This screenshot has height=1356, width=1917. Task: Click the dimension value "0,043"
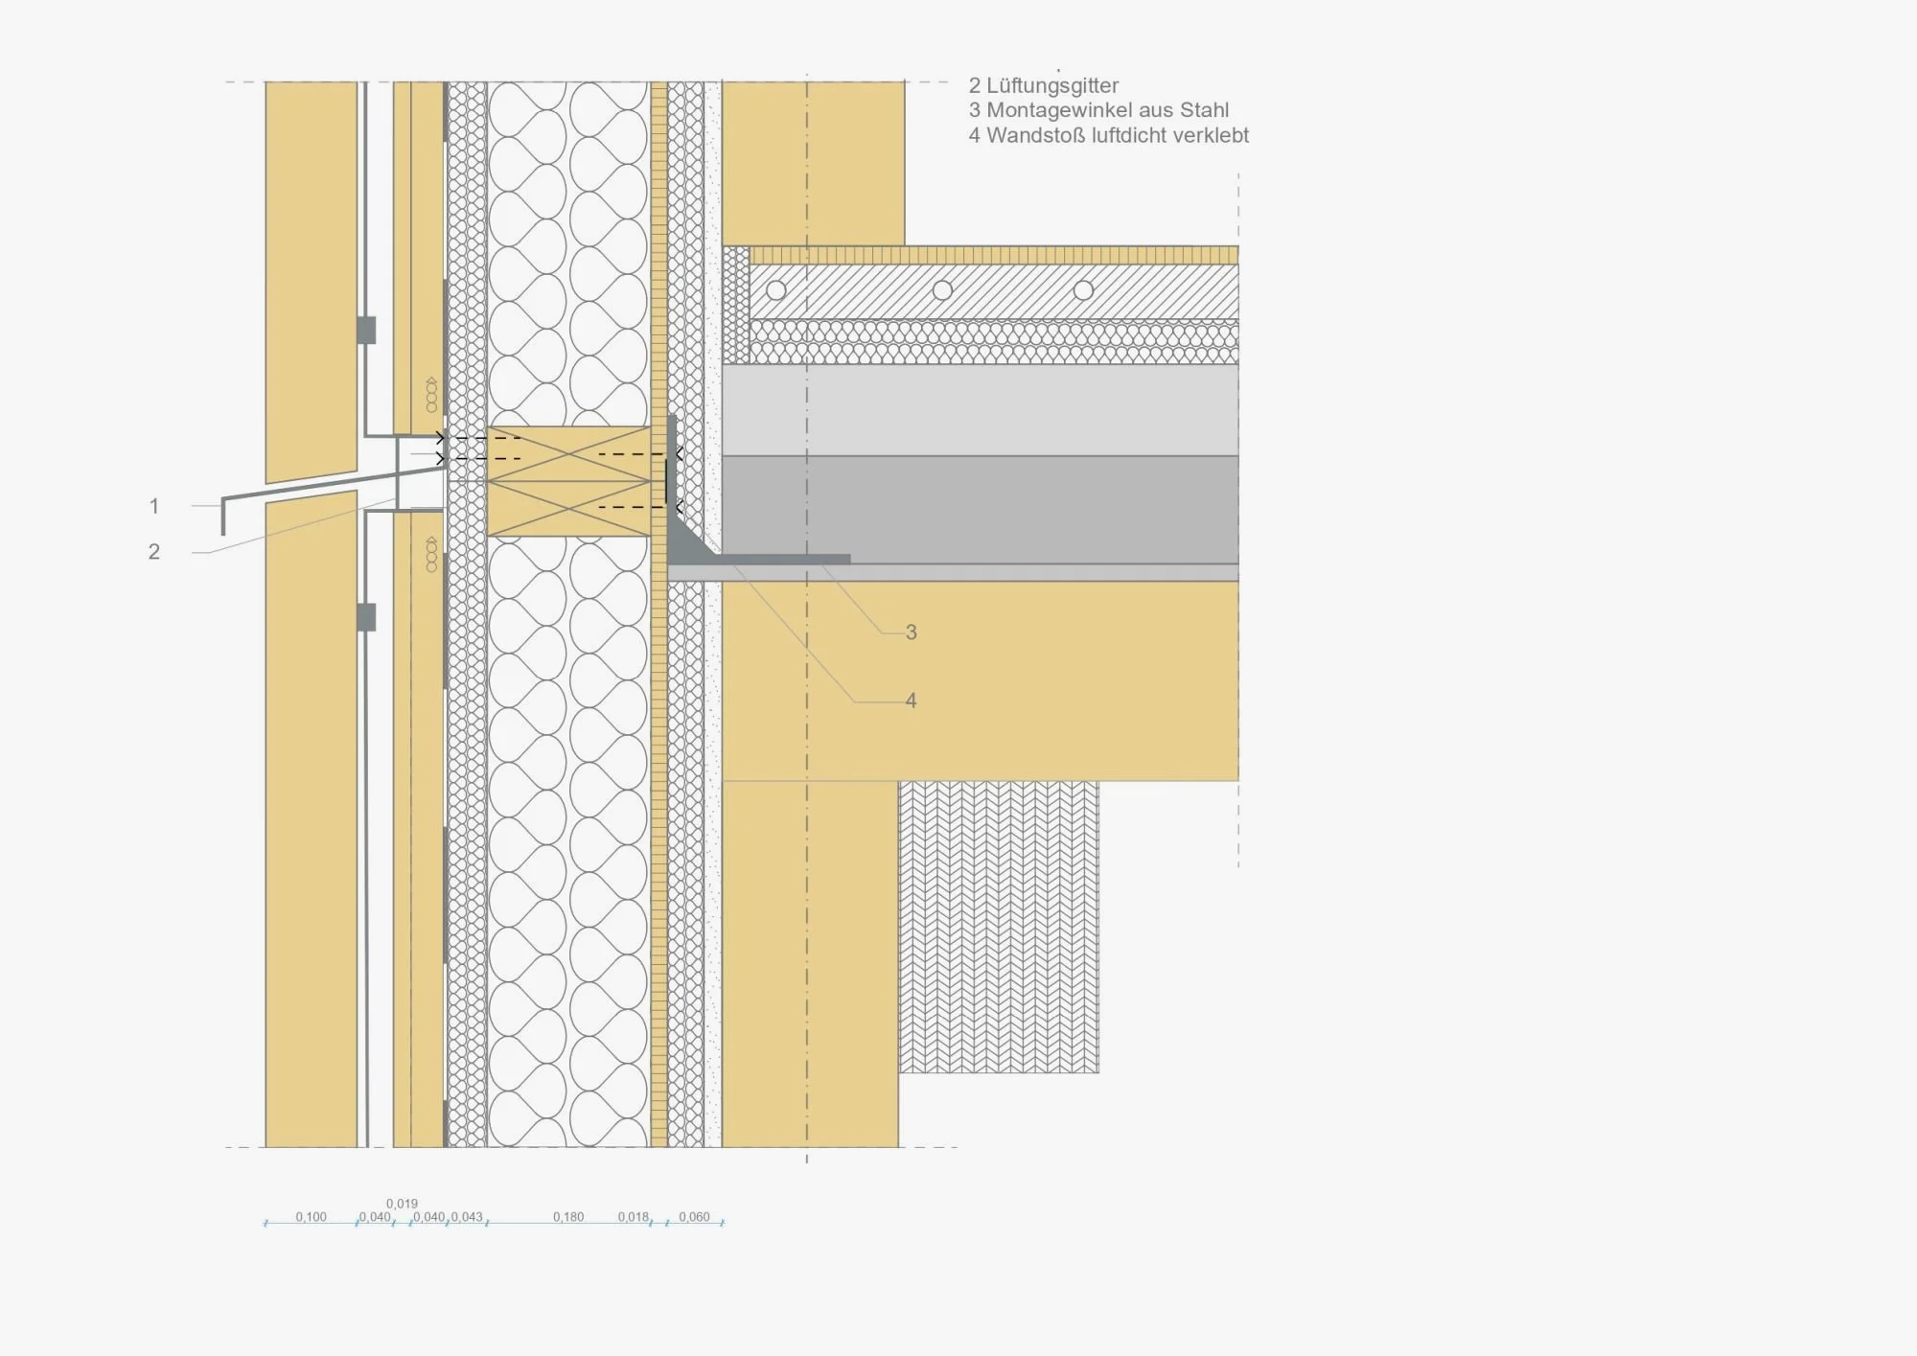468,1217
